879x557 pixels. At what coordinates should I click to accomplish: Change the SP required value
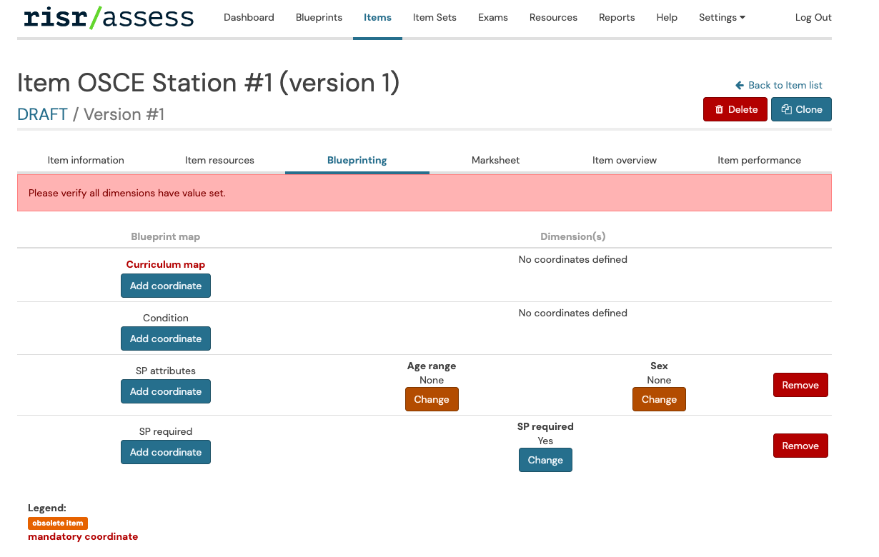[545, 460]
